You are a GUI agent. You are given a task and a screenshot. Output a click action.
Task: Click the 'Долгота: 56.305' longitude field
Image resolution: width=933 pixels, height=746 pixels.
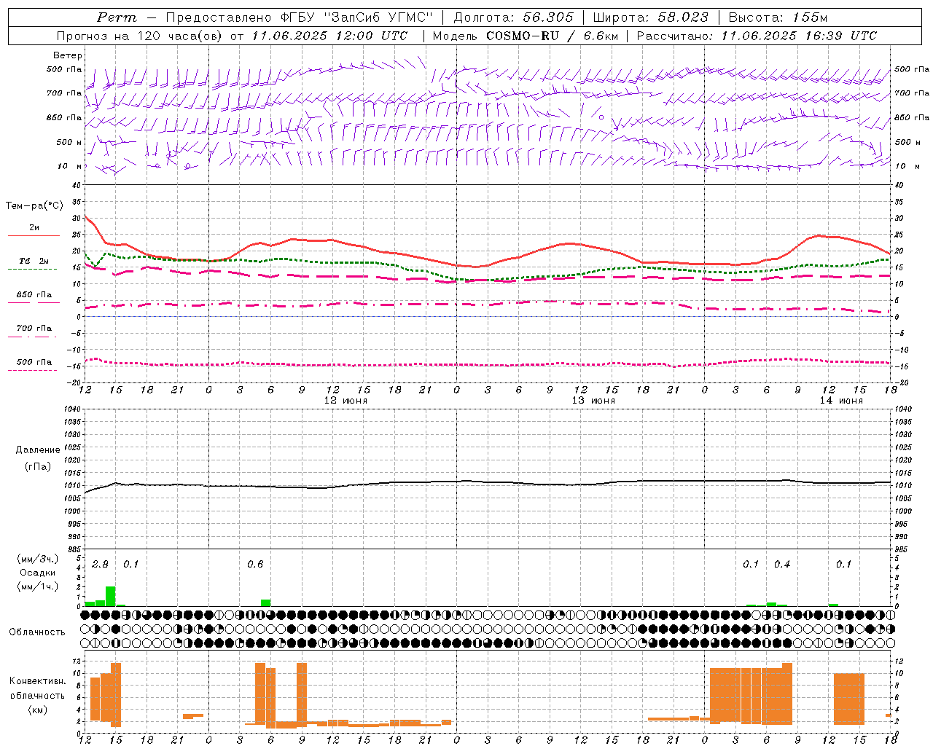(514, 17)
